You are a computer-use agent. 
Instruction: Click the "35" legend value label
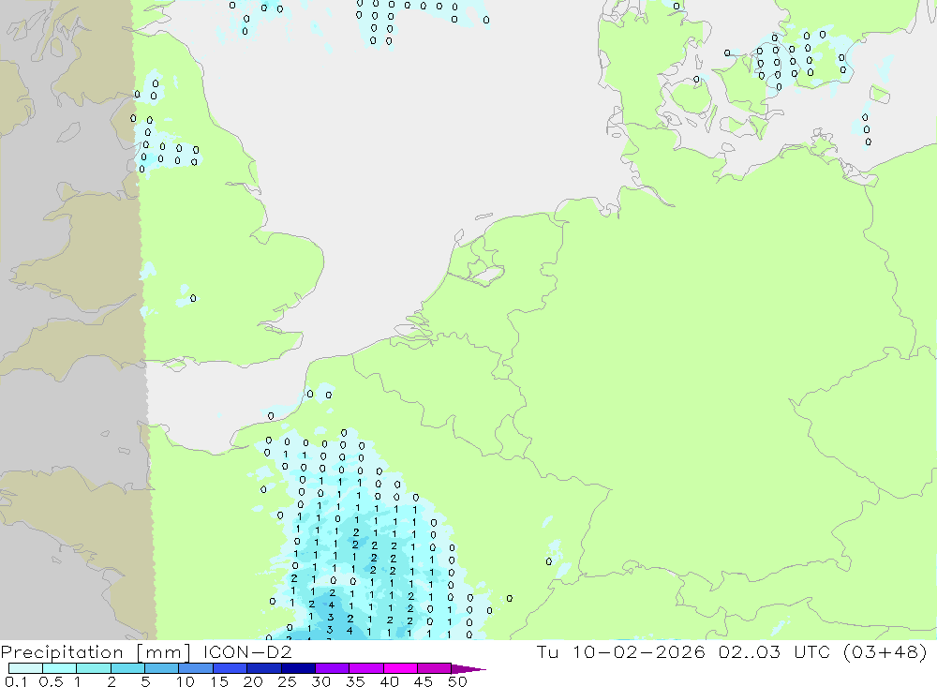tap(355, 681)
